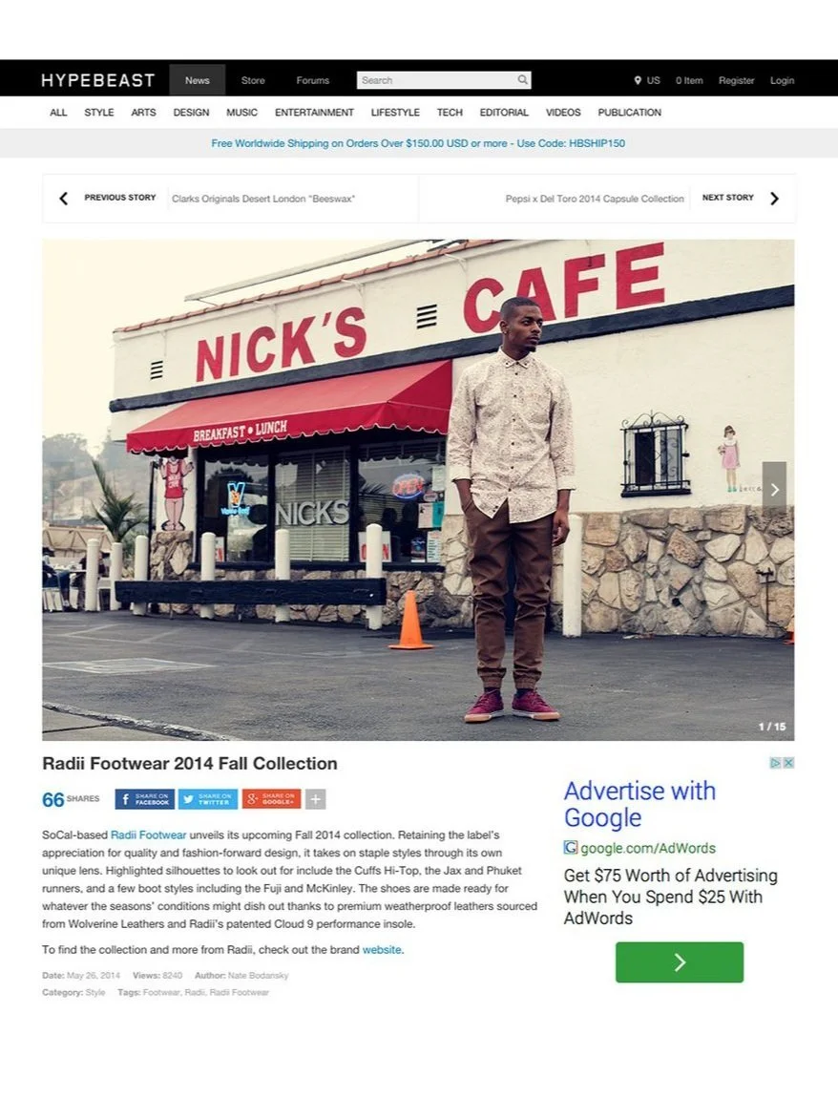Close the Google ad with X icon

788,763
